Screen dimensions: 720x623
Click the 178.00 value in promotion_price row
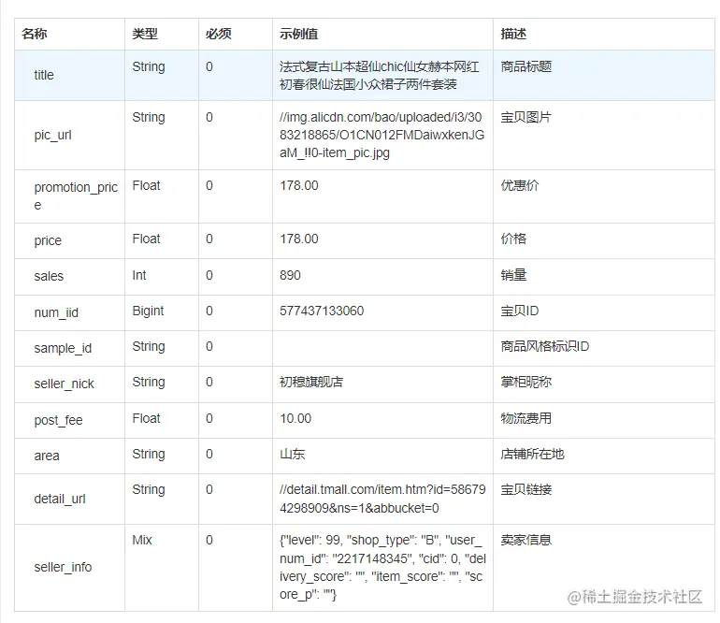point(299,185)
